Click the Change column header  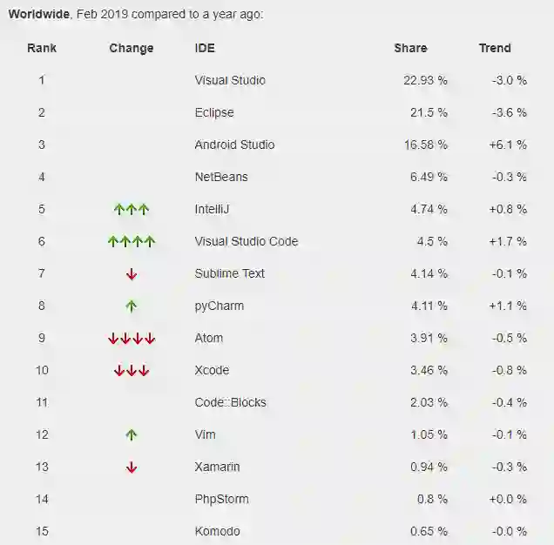(x=132, y=48)
